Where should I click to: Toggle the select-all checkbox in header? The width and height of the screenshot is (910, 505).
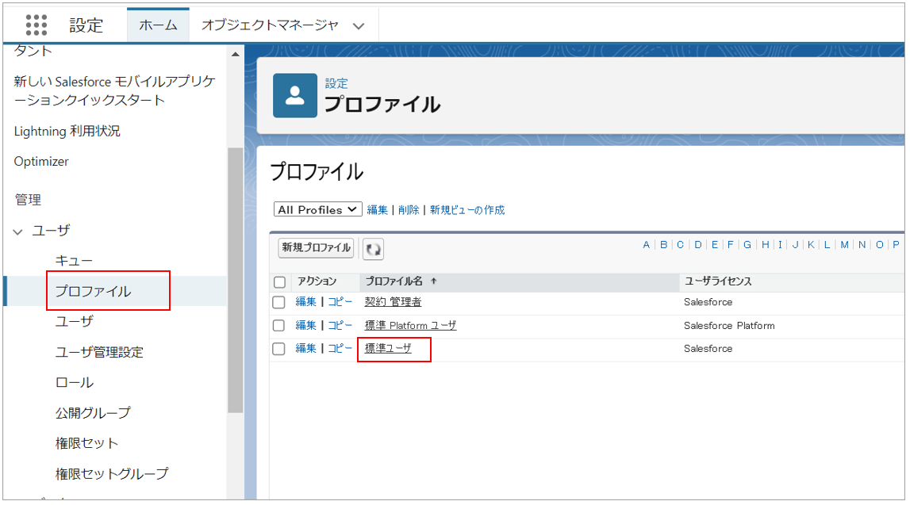click(x=279, y=282)
